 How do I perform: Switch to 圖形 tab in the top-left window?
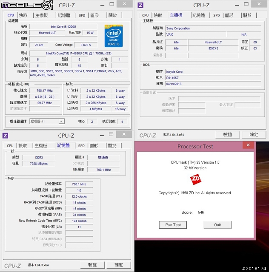[x=94, y=15]
